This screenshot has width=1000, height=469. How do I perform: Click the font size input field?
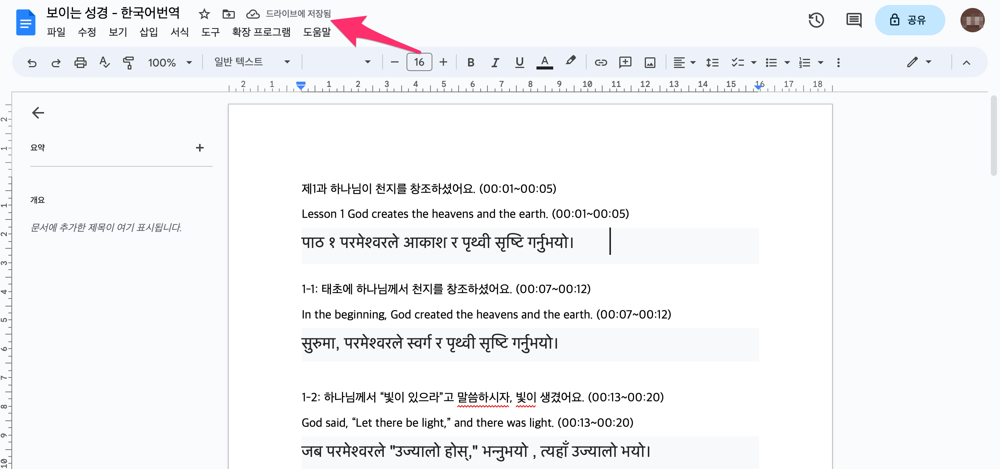click(419, 62)
